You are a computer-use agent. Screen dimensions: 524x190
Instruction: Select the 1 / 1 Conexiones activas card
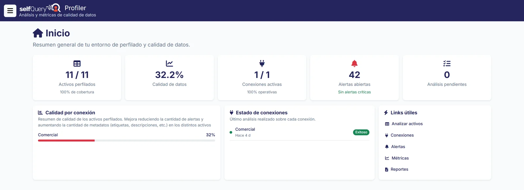(x=262, y=78)
